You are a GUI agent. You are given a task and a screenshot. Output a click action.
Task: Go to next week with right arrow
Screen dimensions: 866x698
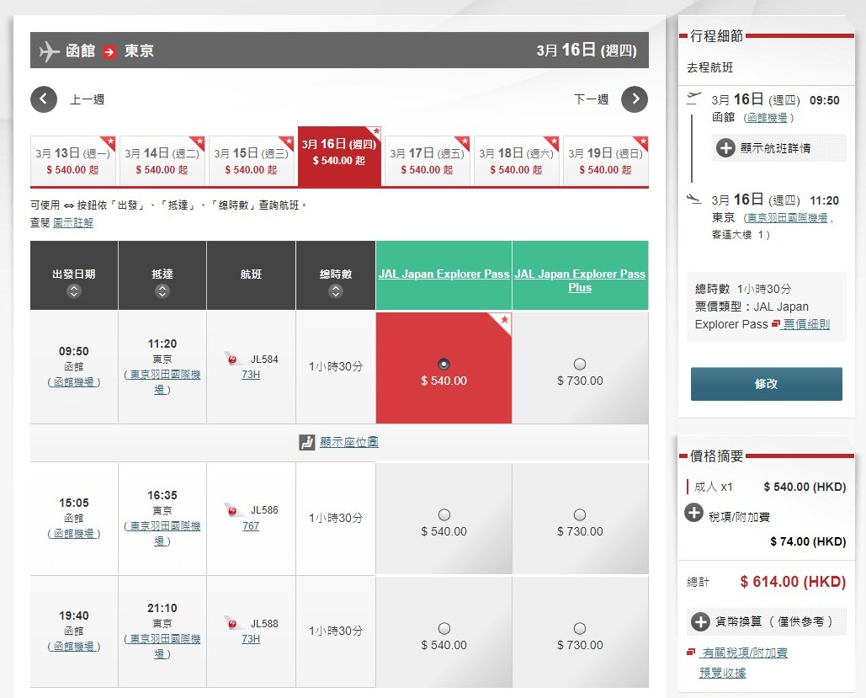pyautogui.click(x=635, y=99)
